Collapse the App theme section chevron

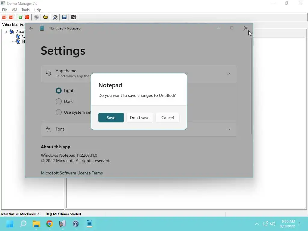pos(229,74)
